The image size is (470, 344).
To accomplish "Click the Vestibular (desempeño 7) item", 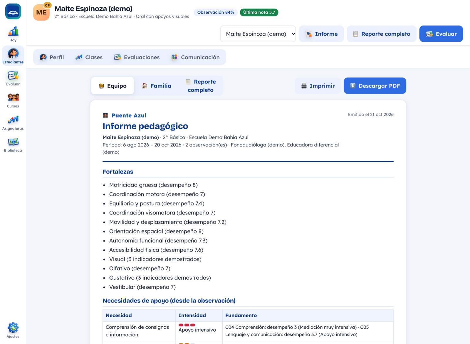I will point(142,287).
